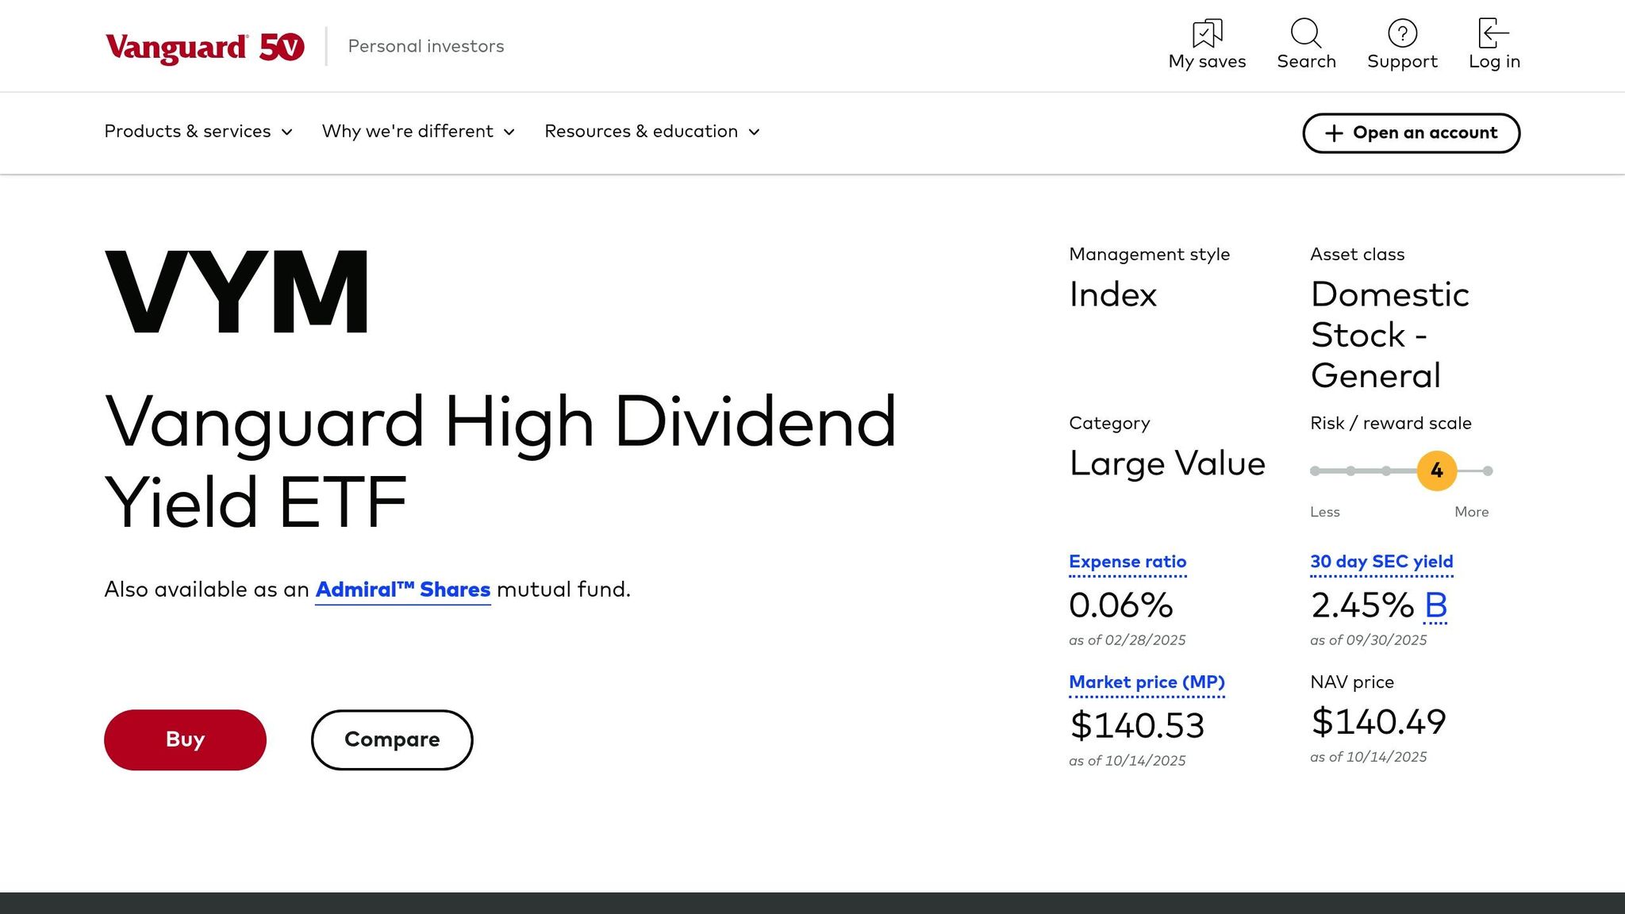The height and width of the screenshot is (914, 1625).
Task: Click the Large Value category text
Action: coord(1167,463)
